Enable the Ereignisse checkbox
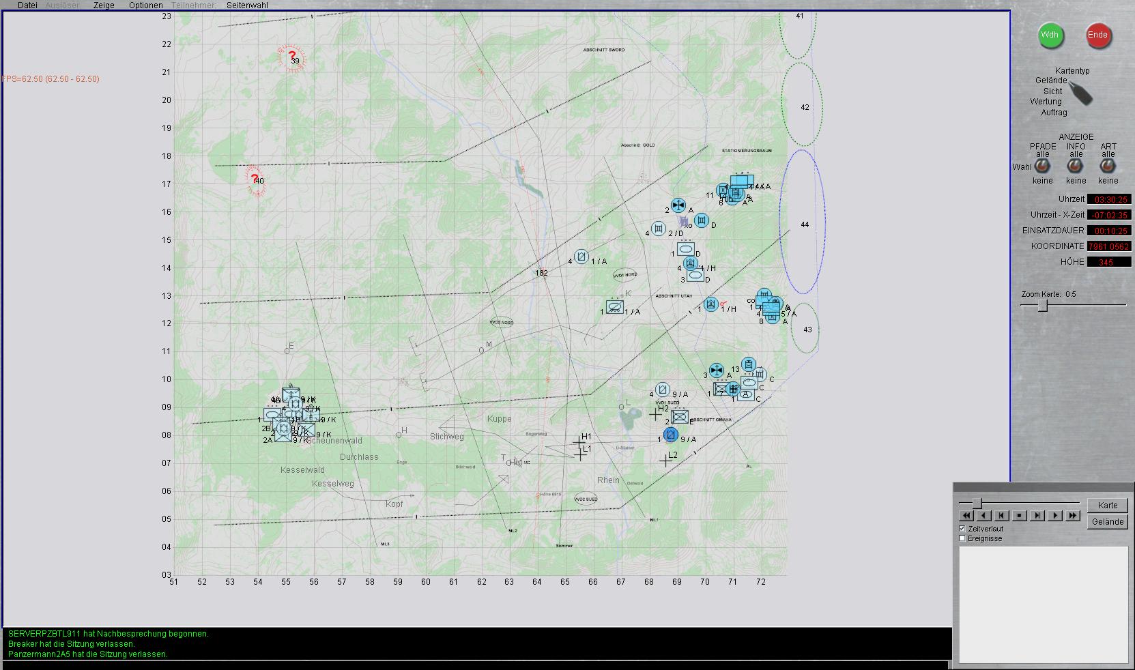Image resolution: width=1135 pixels, height=670 pixels. pyautogui.click(x=962, y=538)
